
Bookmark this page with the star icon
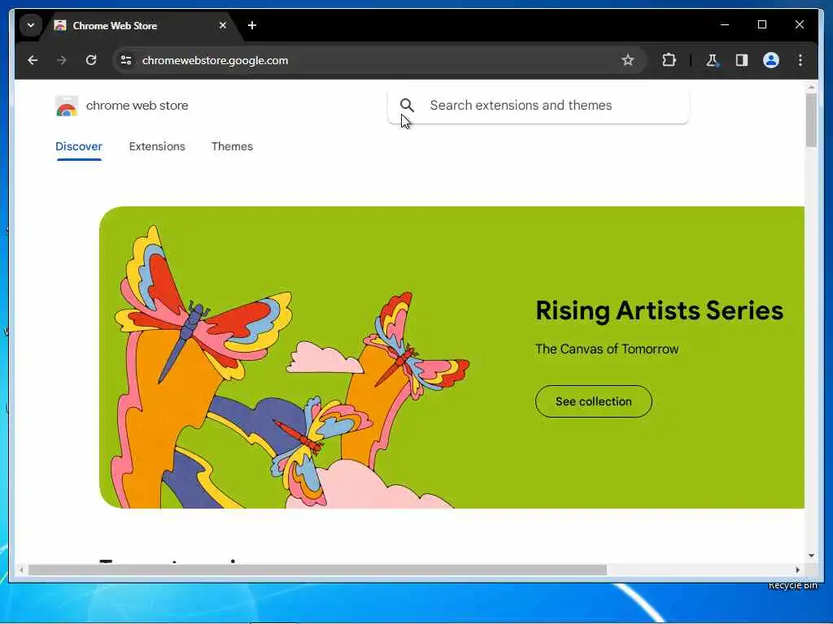(627, 60)
